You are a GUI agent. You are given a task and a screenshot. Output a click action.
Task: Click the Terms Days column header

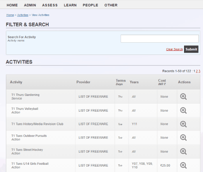point(120,82)
